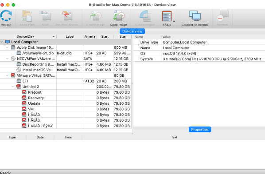The height and width of the screenshot is (174, 265).
Task: Click the Open Image toolbar icon
Action: point(119,16)
